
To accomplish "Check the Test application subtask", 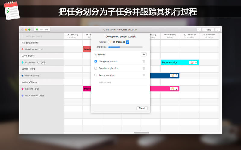I will (x=95, y=75).
